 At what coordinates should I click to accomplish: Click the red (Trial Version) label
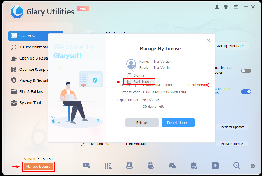point(199,85)
